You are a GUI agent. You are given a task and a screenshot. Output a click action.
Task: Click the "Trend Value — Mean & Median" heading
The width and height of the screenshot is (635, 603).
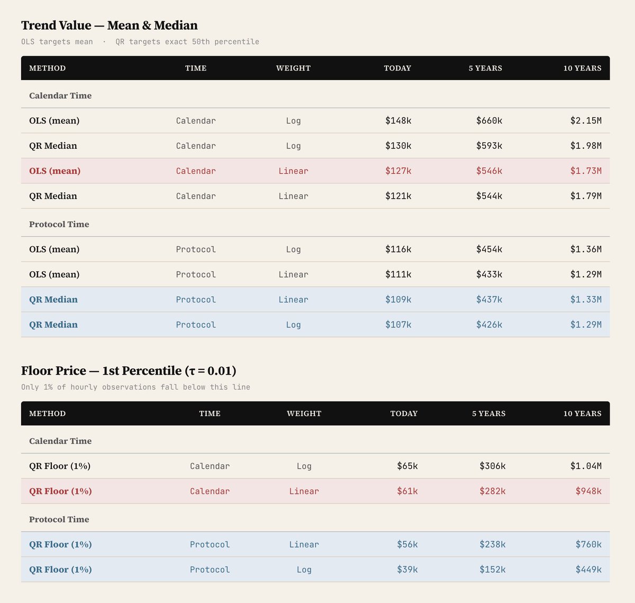coord(109,25)
